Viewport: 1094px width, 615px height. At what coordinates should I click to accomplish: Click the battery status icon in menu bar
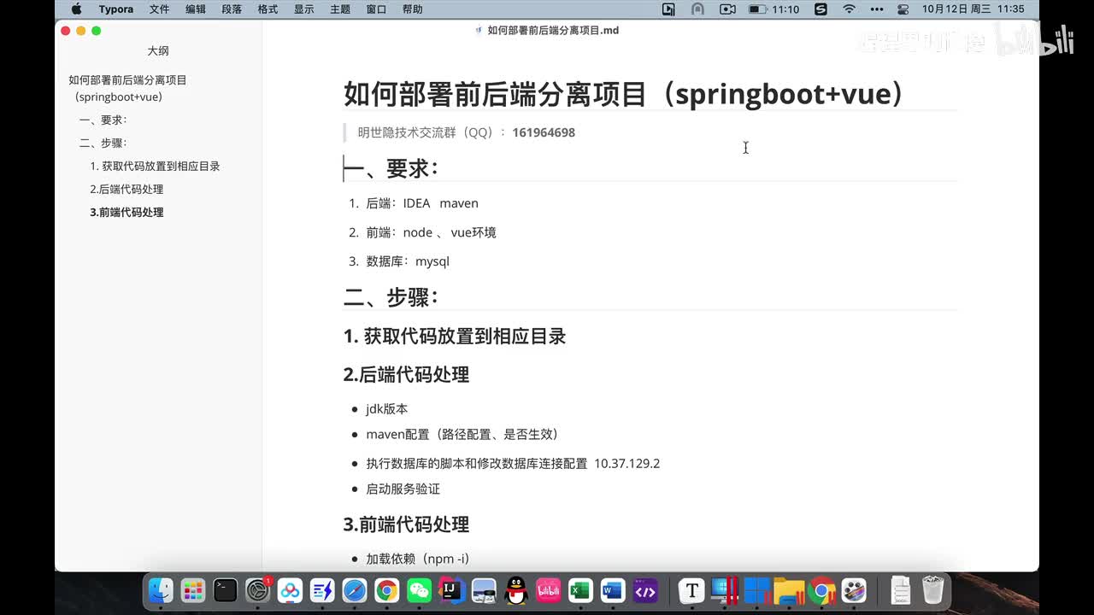(757, 9)
